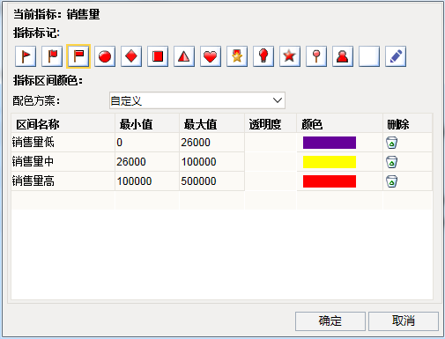This screenshot has width=445, height=339.
Task: Select the red circle marker
Action: tap(105, 56)
